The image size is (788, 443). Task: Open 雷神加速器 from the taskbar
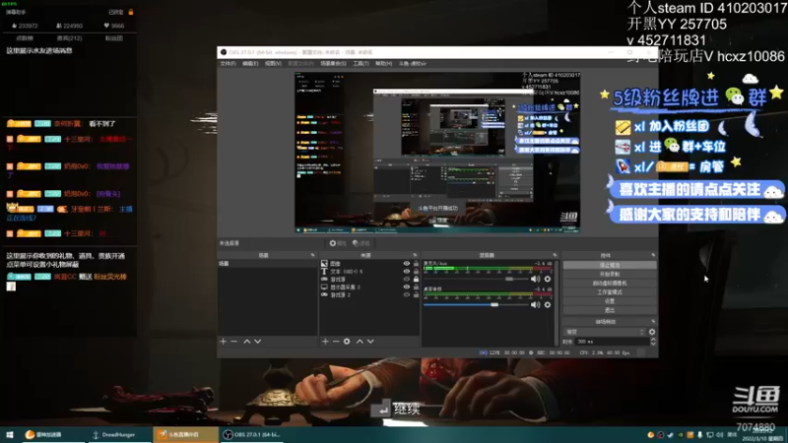(x=52, y=434)
